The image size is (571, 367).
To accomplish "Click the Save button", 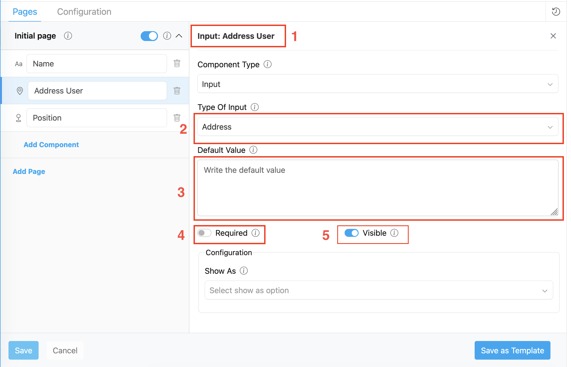I will coord(24,350).
